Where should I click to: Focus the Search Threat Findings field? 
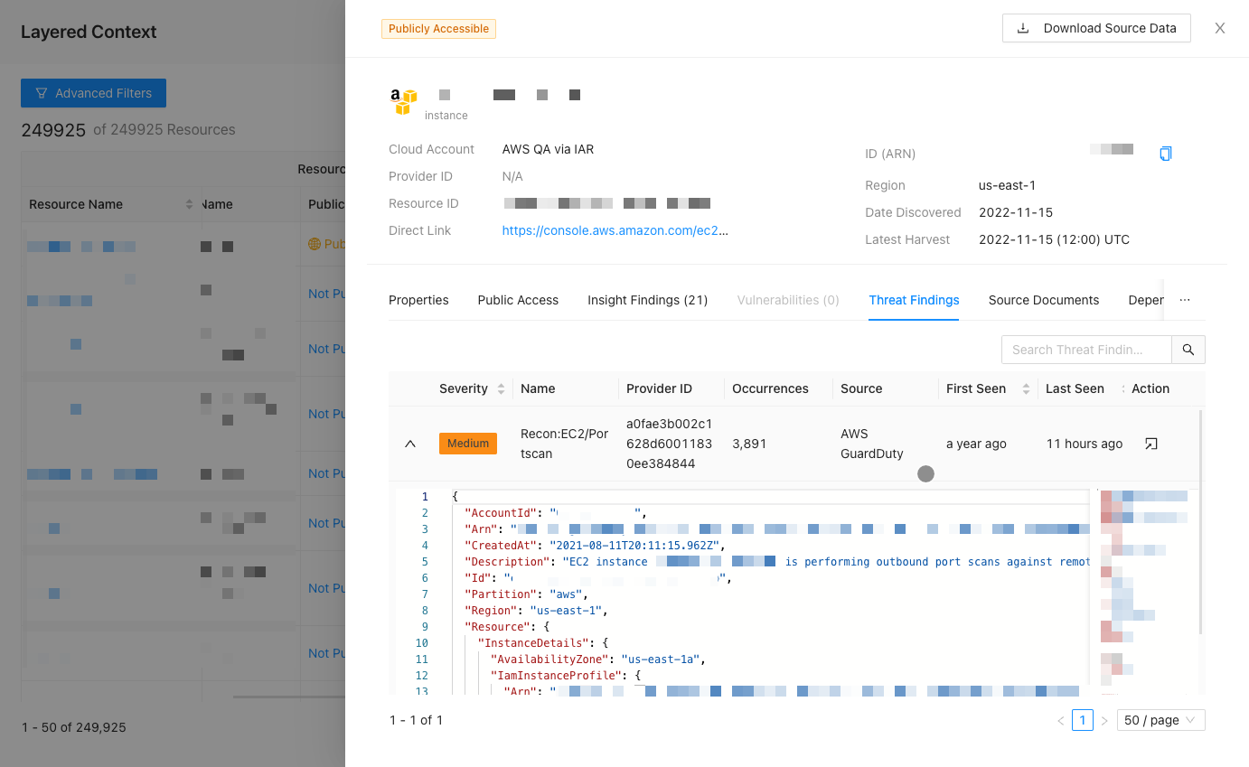1086,350
